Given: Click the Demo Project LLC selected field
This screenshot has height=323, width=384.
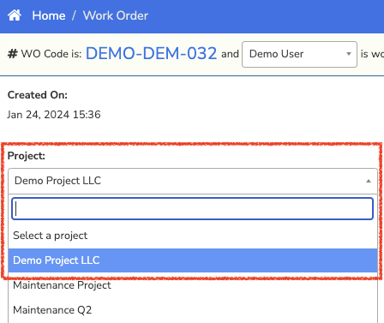Looking at the screenshot, I should click(x=193, y=181).
